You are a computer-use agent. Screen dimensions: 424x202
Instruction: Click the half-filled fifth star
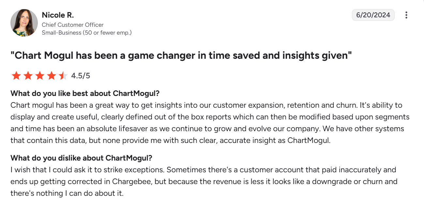pyautogui.click(x=63, y=75)
